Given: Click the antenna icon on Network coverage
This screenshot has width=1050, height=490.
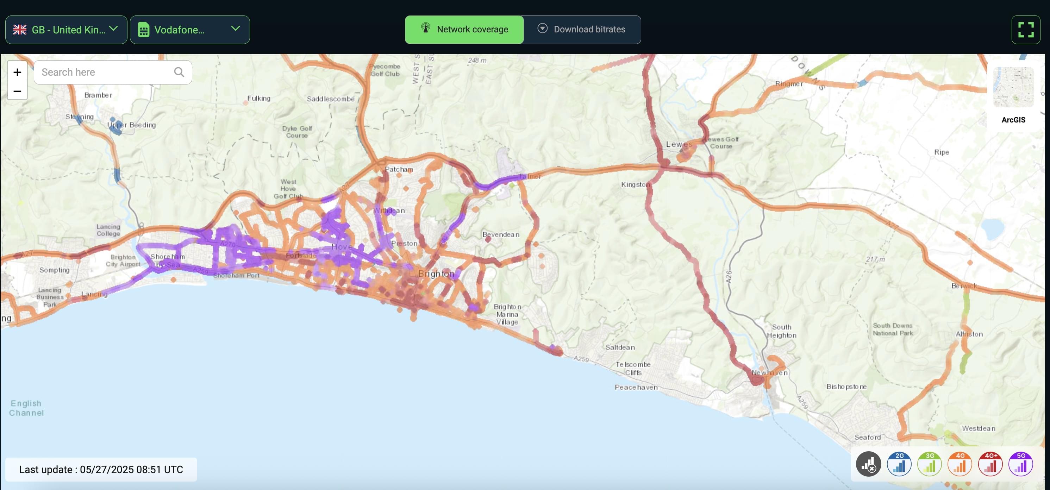Looking at the screenshot, I should coord(426,29).
